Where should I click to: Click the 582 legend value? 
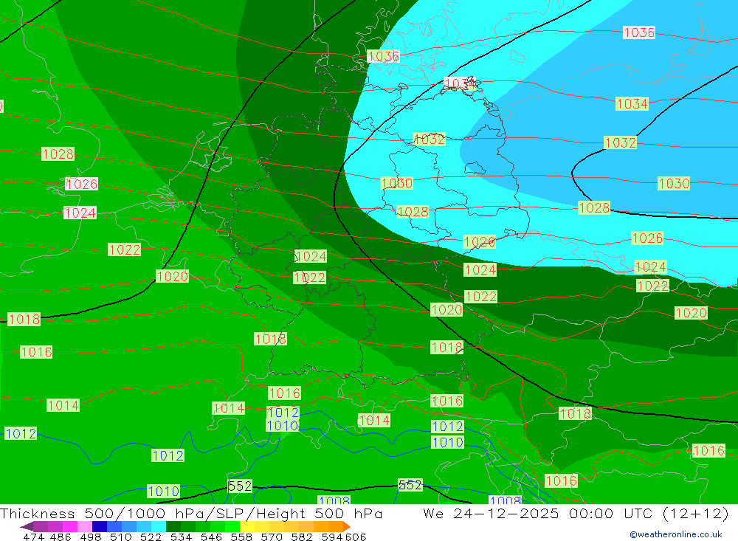(301, 537)
